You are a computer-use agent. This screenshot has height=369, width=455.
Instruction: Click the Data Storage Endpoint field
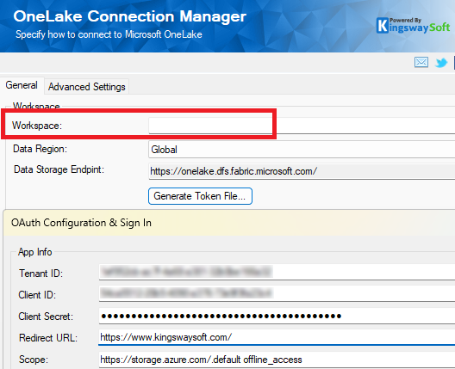pyautogui.click(x=302, y=171)
